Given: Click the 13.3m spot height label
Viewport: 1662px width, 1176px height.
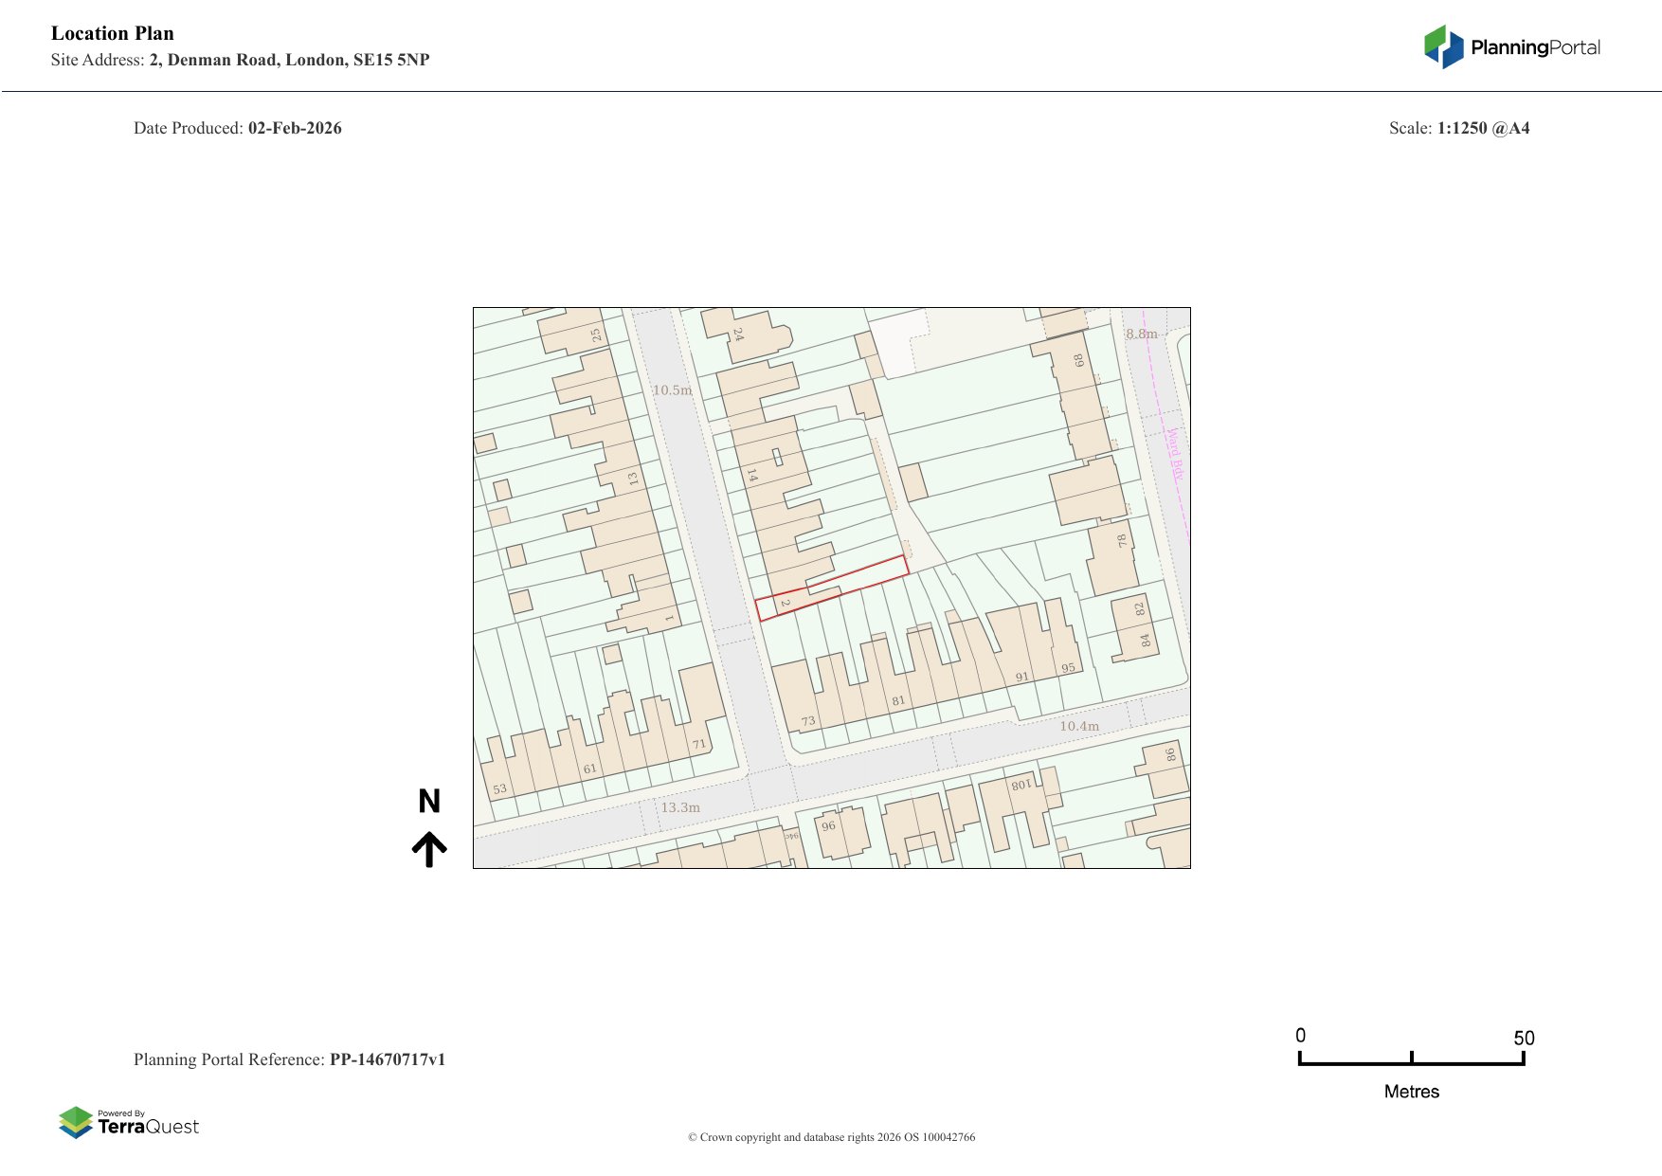Looking at the screenshot, I should tap(680, 807).
